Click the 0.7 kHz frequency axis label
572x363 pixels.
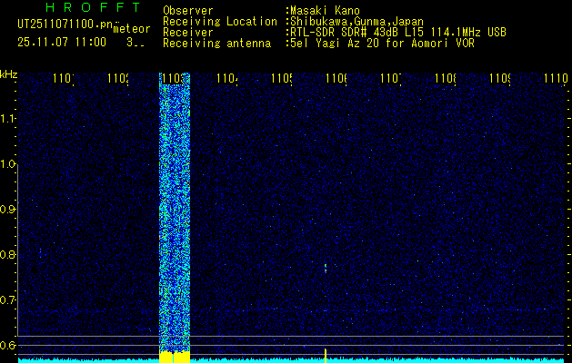click(x=8, y=299)
